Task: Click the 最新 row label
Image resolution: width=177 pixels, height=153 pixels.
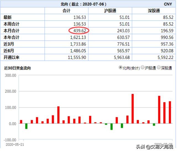Action: tap(7, 17)
